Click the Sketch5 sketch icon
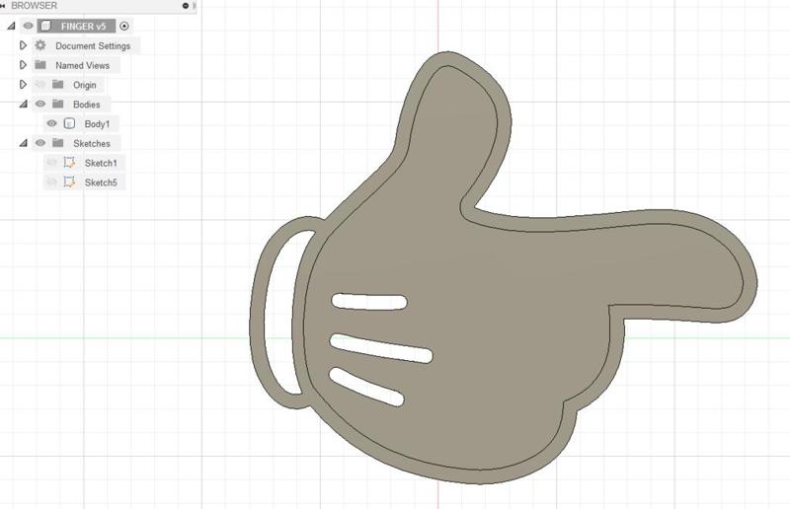 [x=69, y=182]
